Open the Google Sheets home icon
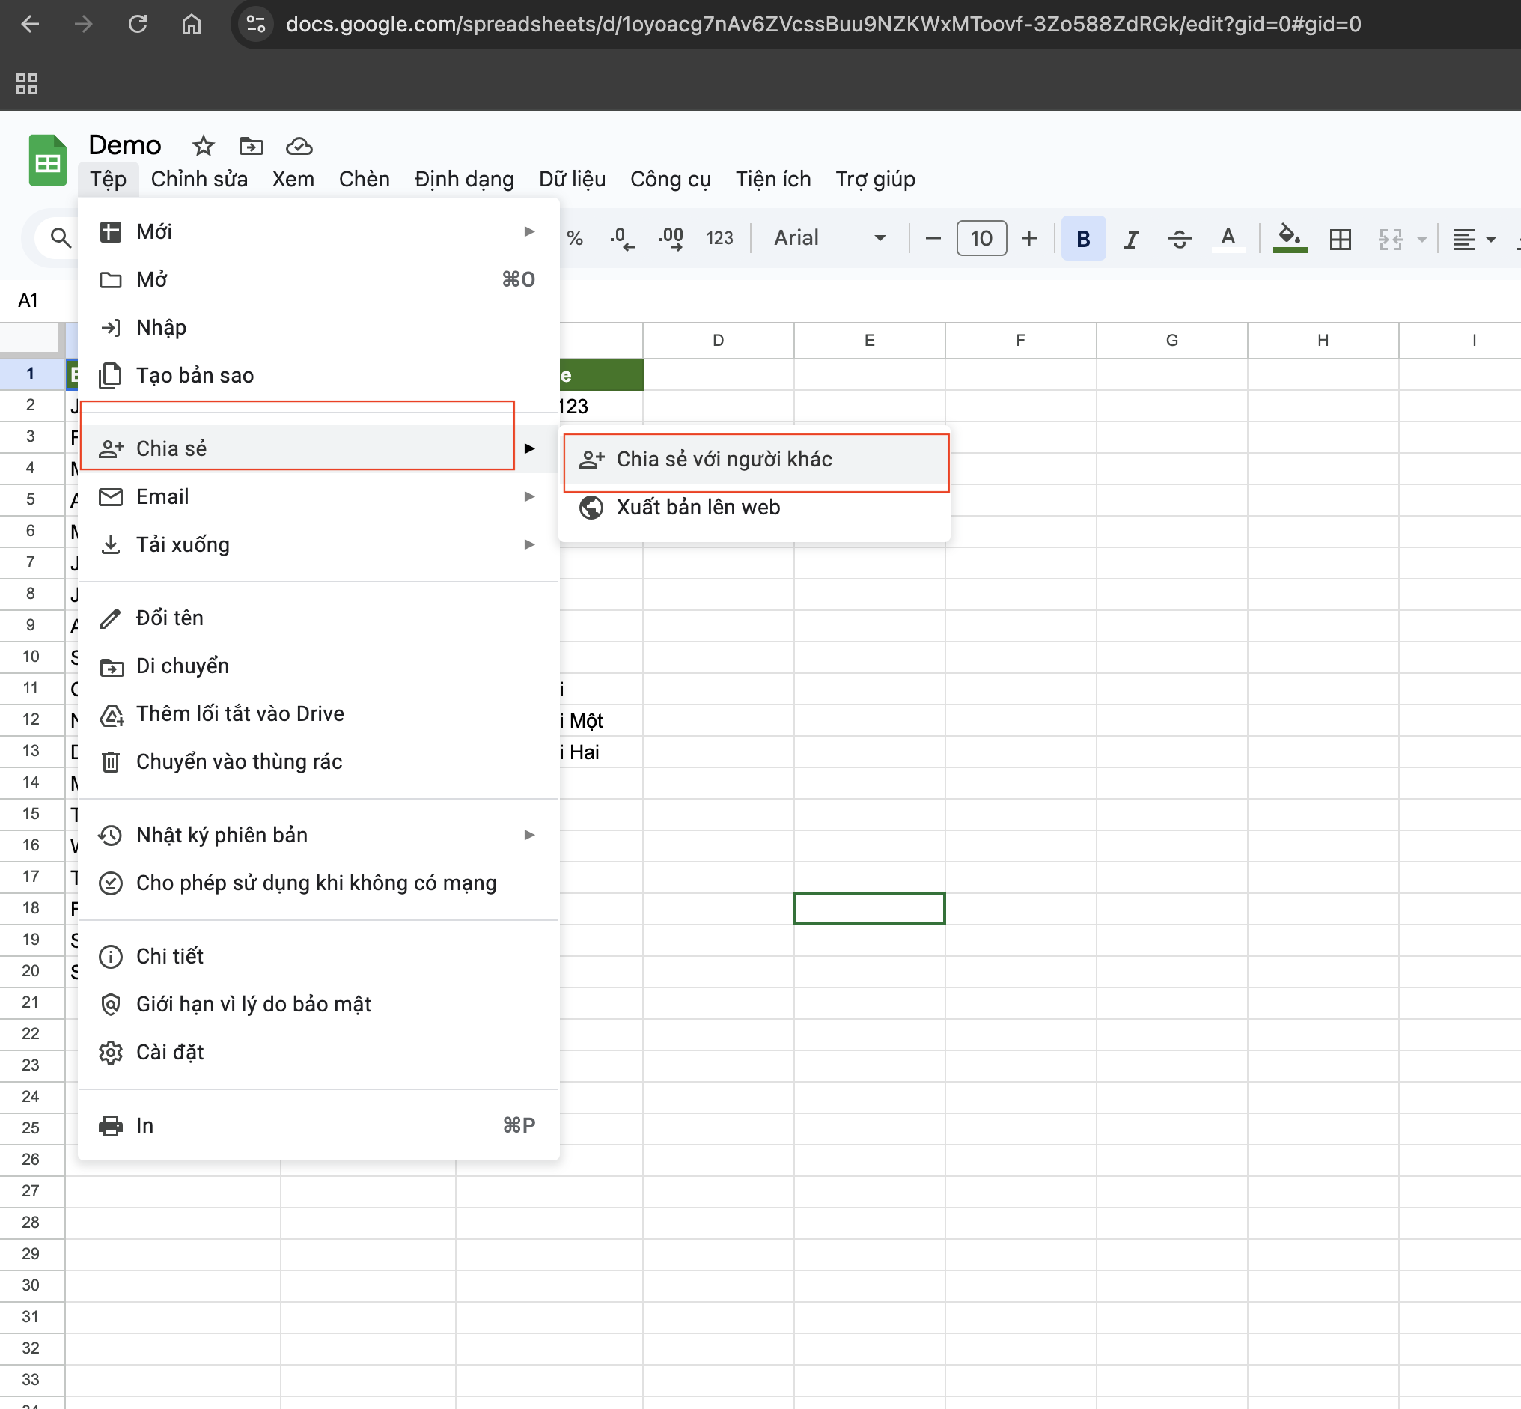This screenshot has width=1521, height=1409. (x=47, y=160)
